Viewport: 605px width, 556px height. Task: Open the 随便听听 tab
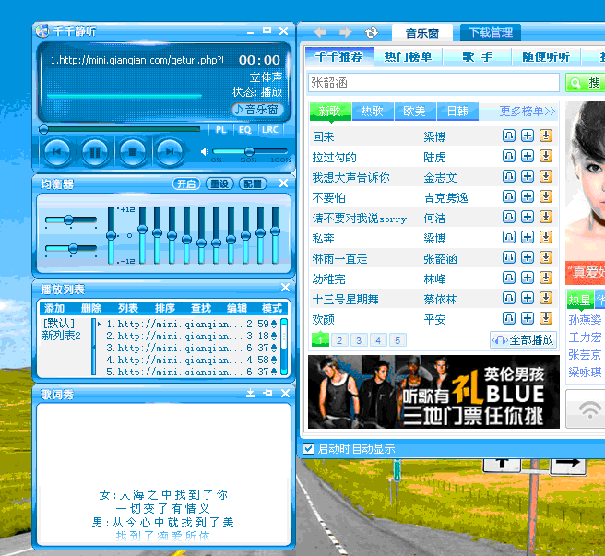pos(546,57)
